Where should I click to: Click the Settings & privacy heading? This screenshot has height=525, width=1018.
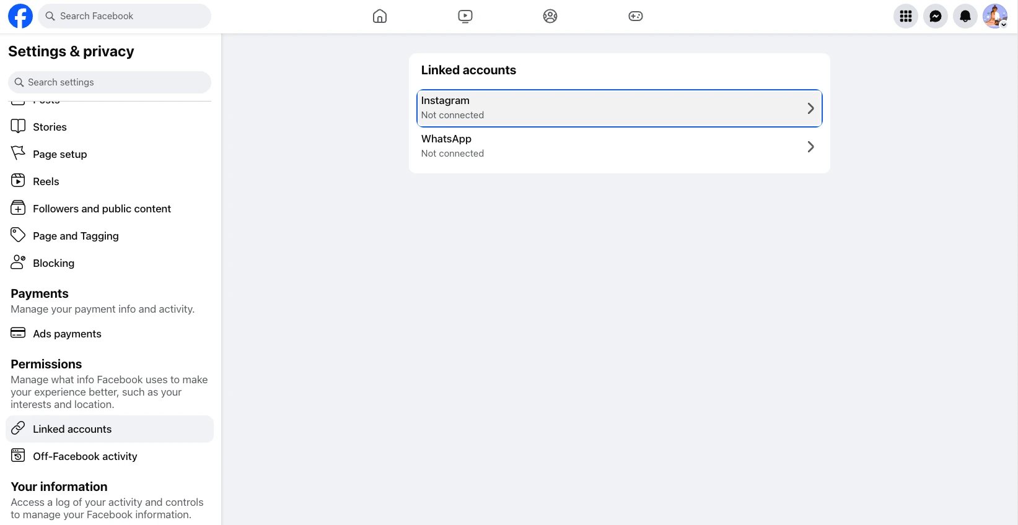click(71, 51)
